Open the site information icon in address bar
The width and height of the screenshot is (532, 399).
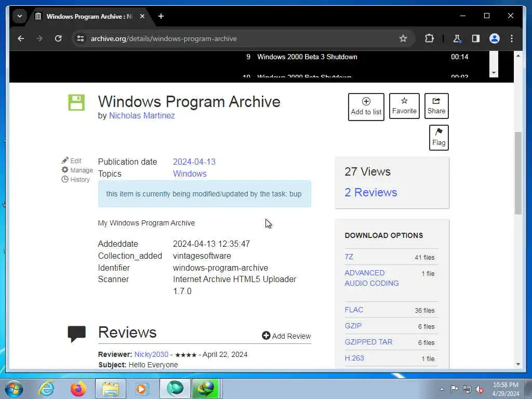click(x=81, y=38)
